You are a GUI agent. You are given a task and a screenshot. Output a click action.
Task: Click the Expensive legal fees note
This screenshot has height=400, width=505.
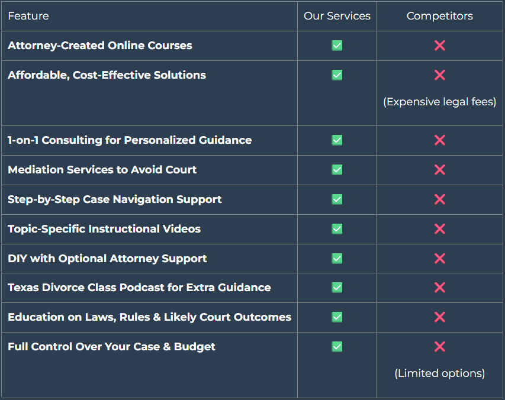click(439, 102)
